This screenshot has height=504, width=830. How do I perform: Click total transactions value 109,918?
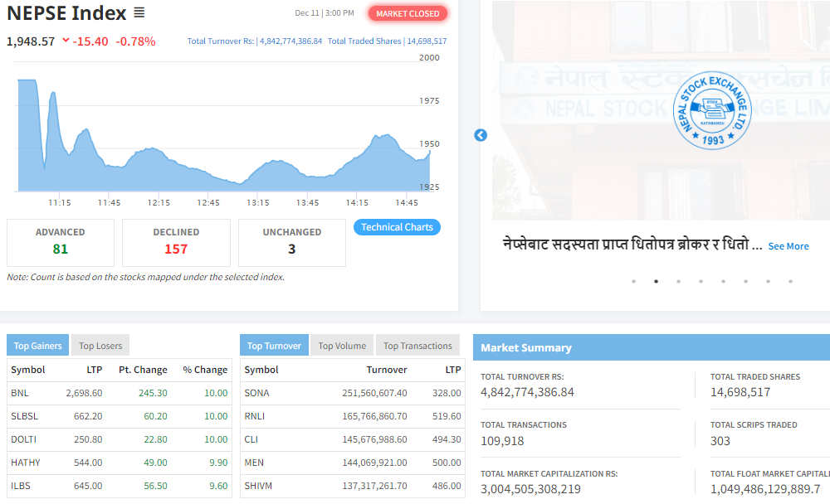click(x=502, y=441)
